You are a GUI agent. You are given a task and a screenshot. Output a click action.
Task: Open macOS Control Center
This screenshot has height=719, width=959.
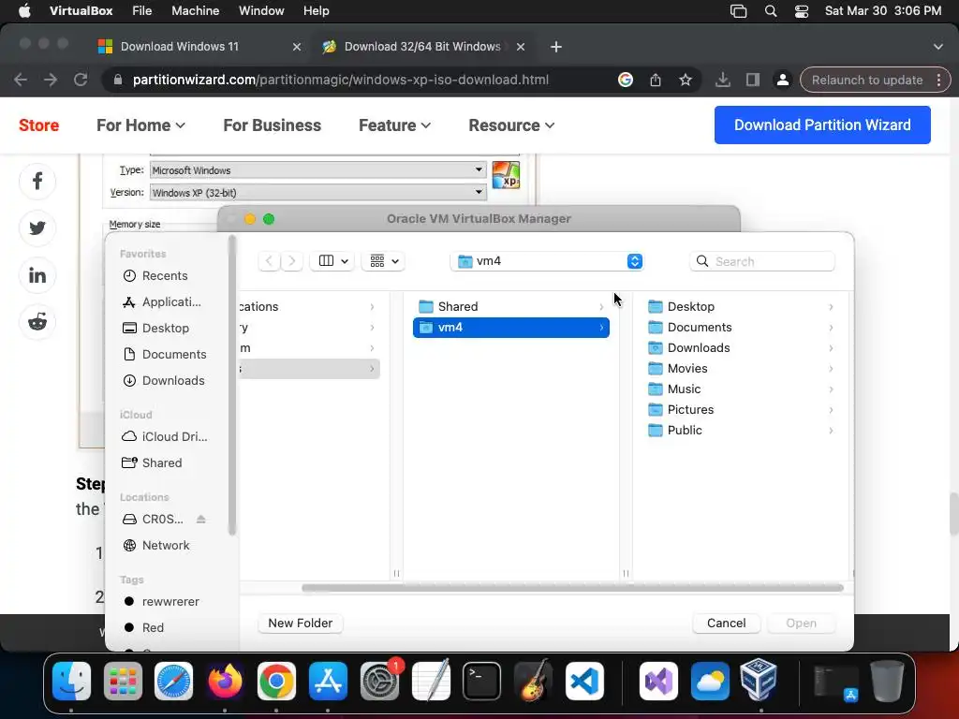tap(802, 11)
